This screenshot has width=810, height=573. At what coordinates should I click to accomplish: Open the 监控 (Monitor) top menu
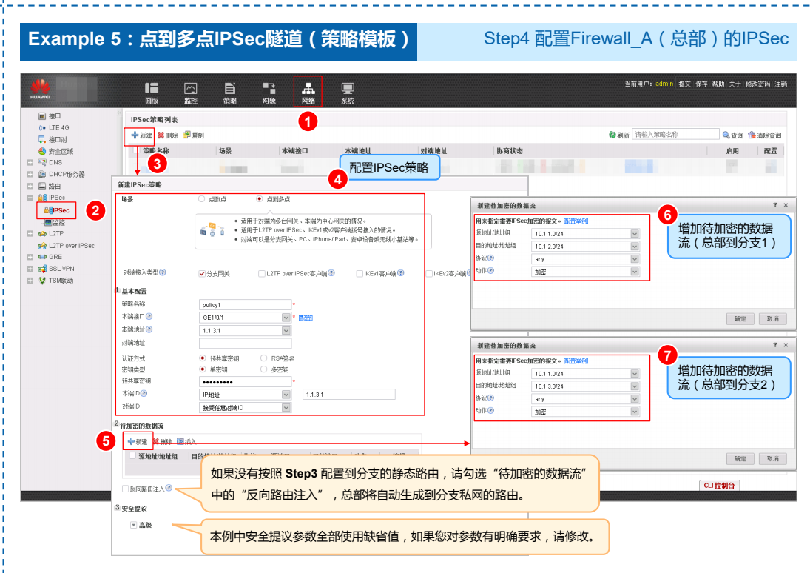(191, 93)
